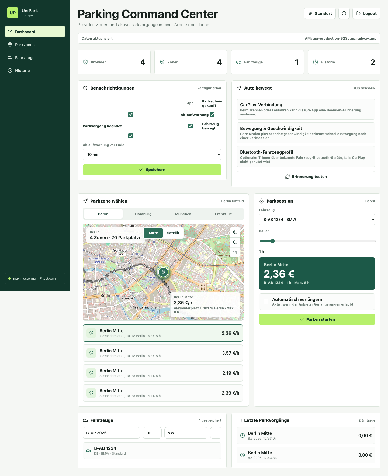Toggle the Ablaufwarnung checkbox
Viewport: 388px width, 476px height.
click(x=212, y=115)
